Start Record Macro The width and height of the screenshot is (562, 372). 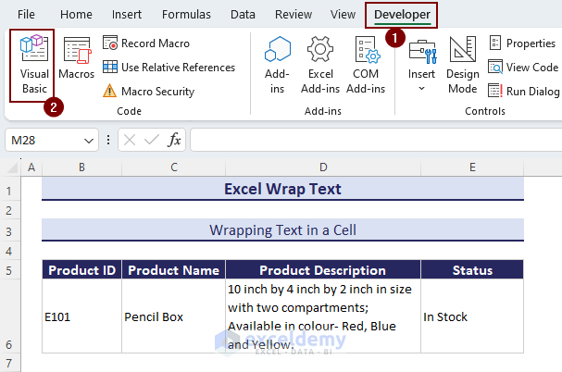146,43
